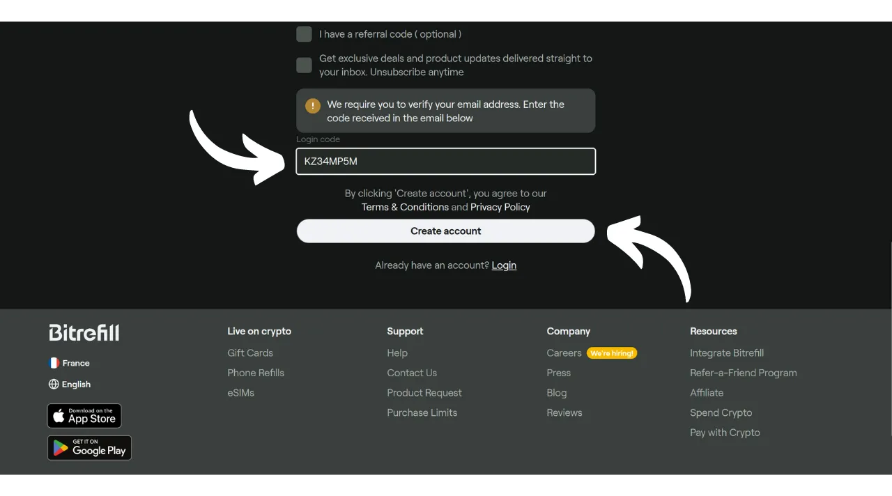Image resolution: width=892 pixels, height=496 pixels.
Task: Open the Terms & Conditions link
Action: pos(405,208)
